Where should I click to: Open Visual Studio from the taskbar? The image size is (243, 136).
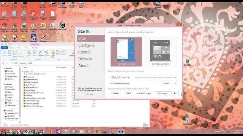[x=58, y=131]
